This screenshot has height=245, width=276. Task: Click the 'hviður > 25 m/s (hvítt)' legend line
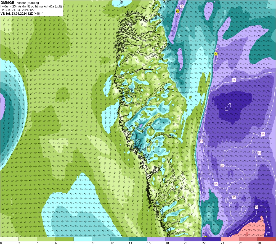[x=31, y=7]
